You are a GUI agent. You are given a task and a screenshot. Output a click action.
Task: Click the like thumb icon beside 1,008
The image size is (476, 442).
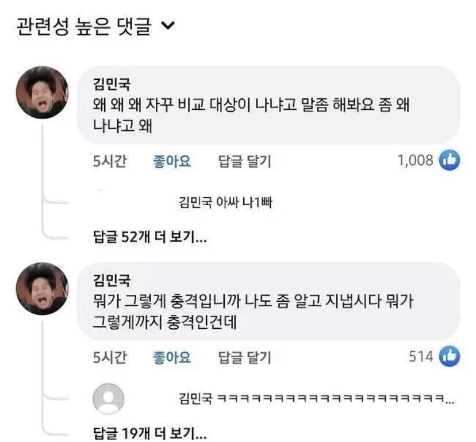[450, 160]
